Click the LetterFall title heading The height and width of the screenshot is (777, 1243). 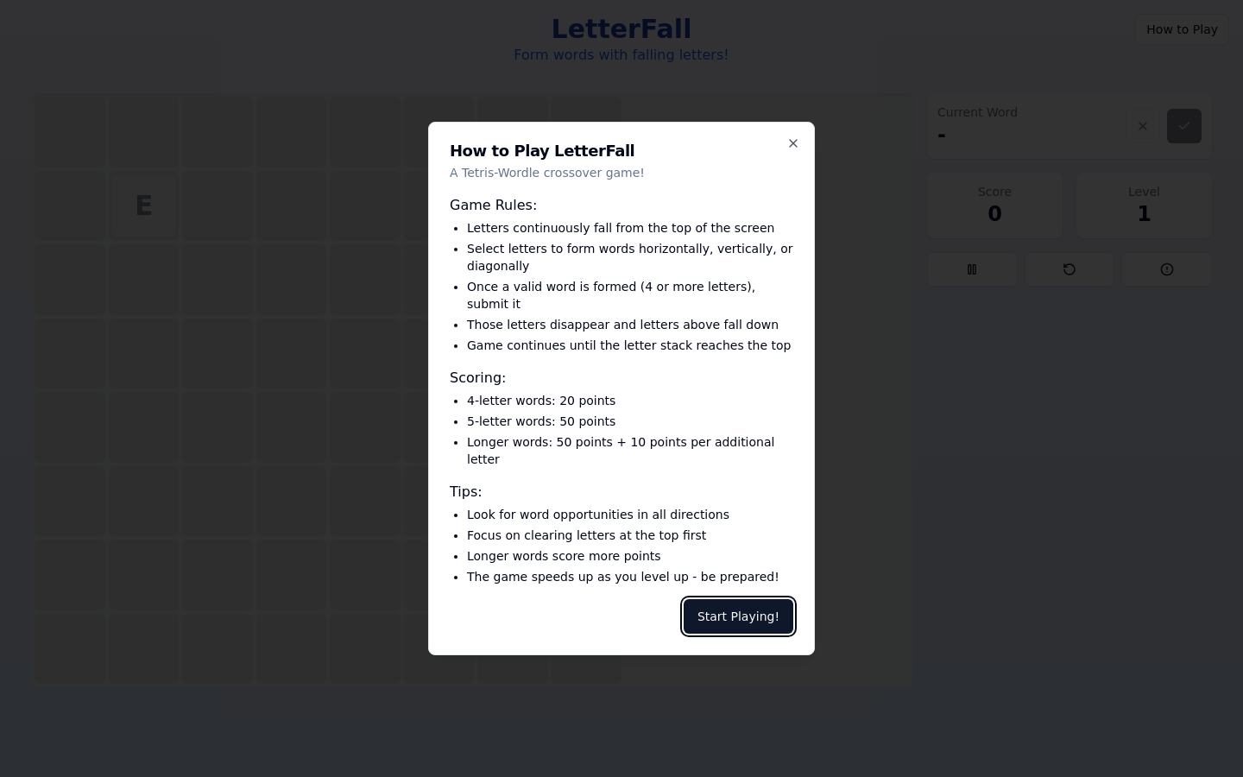click(x=621, y=28)
